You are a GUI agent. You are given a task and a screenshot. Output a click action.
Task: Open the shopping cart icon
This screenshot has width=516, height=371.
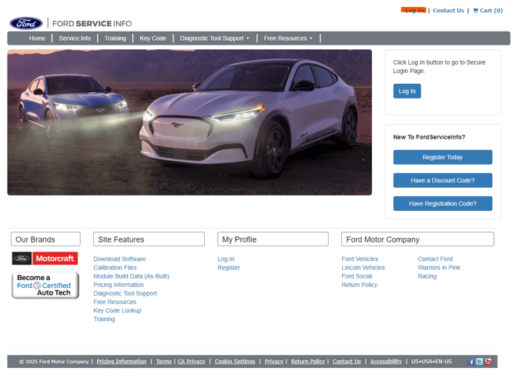coord(476,11)
